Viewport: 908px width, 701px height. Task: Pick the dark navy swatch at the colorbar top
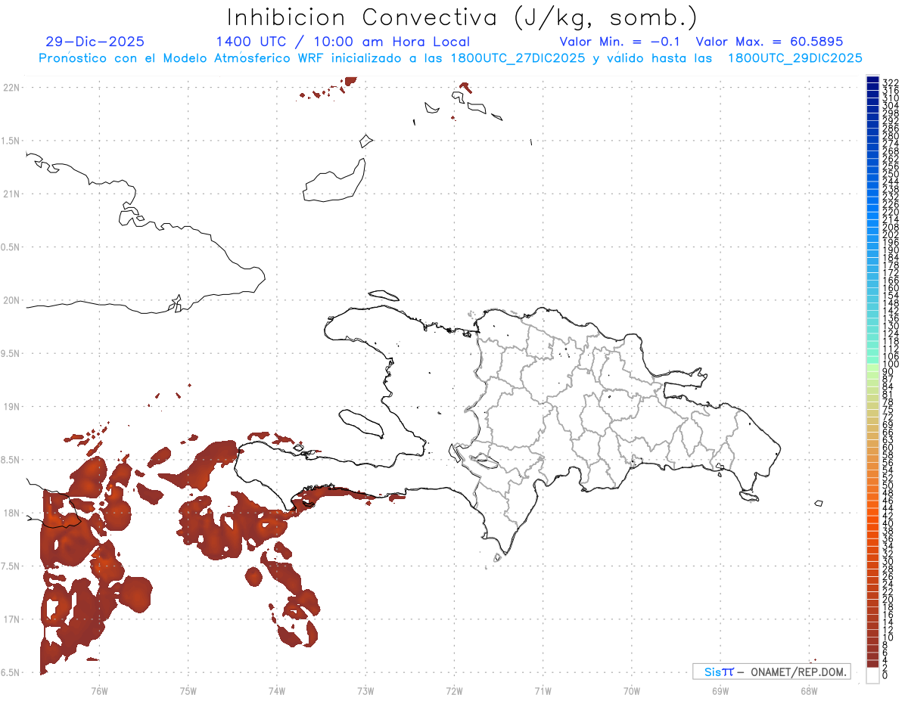(x=872, y=81)
